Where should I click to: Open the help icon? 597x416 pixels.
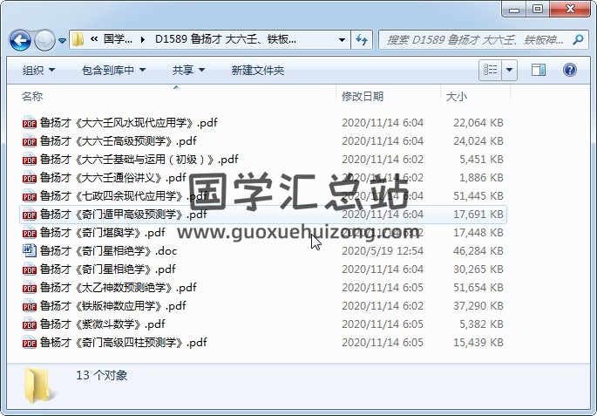570,70
